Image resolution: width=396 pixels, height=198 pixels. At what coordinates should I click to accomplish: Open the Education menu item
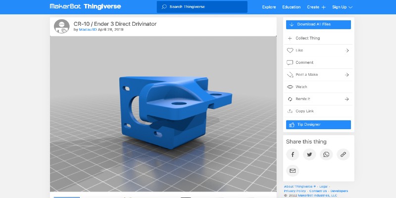(x=291, y=7)
